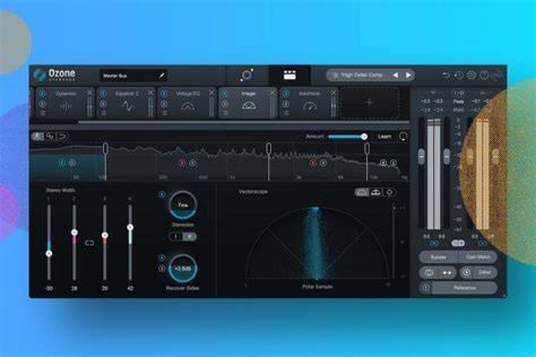Image resolution: width=536 pixels, height=357 pixels.
Task: Toggle the band link icon between sliders
Action: [x=89, y=242]
